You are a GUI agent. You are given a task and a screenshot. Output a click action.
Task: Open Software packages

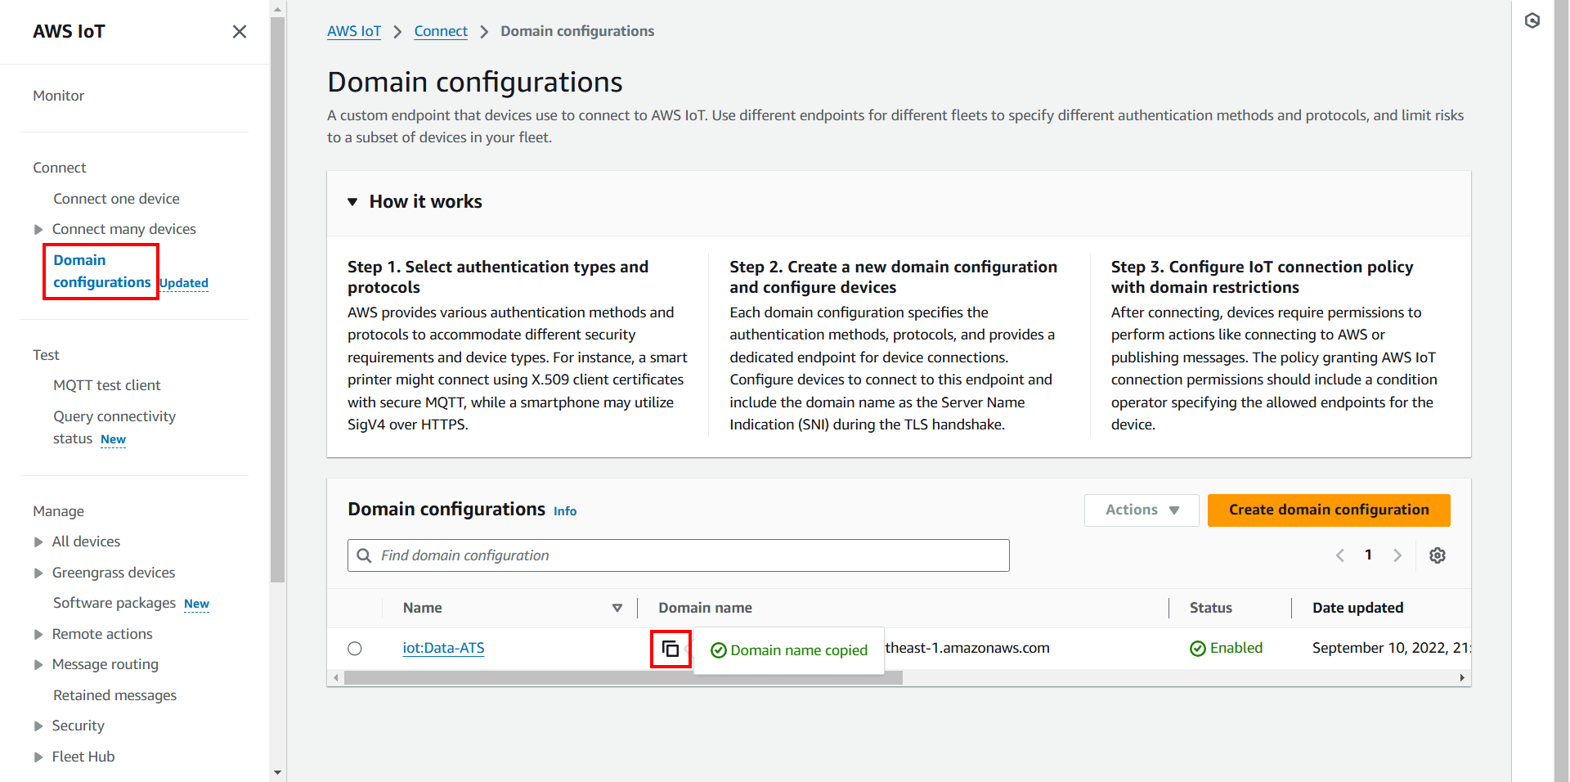(x=114, y=603)
